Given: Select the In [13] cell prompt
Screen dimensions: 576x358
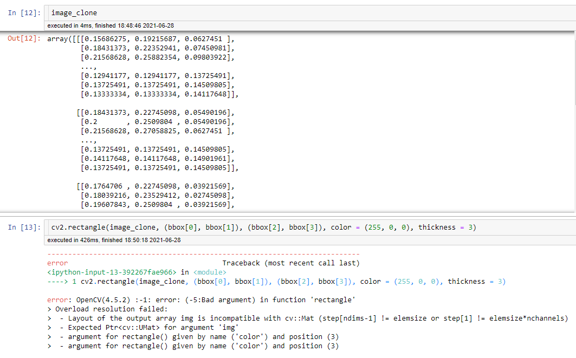Looking at the screenshot, I should coord(23,227).
